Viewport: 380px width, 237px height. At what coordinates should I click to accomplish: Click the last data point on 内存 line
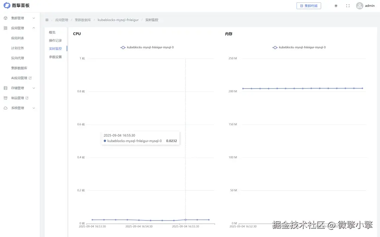[x=362, y=88]
